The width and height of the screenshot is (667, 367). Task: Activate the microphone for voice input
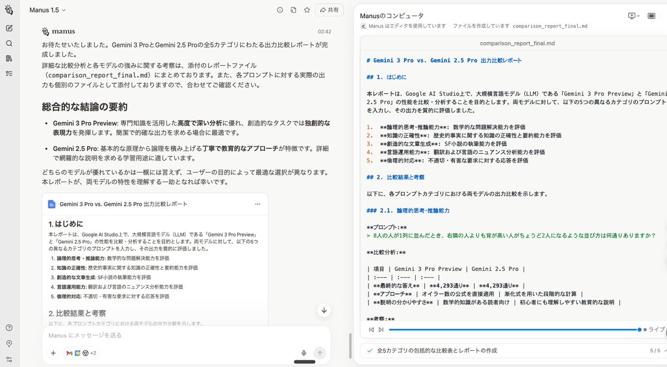pyautogui.click(x=304, y=353)
